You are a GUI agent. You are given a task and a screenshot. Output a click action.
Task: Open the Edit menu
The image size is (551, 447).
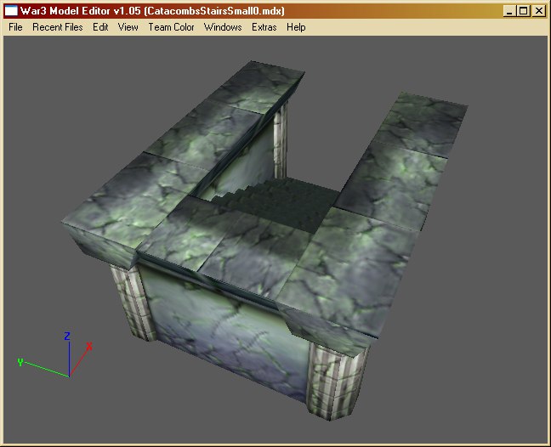pos(100,27)
